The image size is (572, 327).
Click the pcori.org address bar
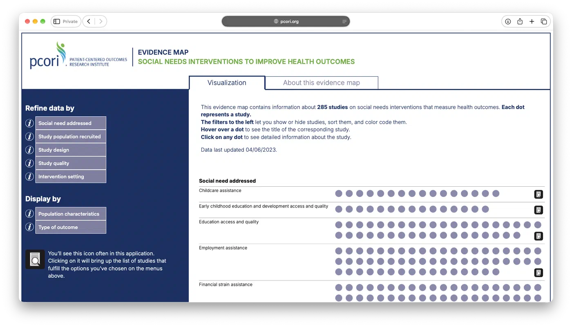286,22
